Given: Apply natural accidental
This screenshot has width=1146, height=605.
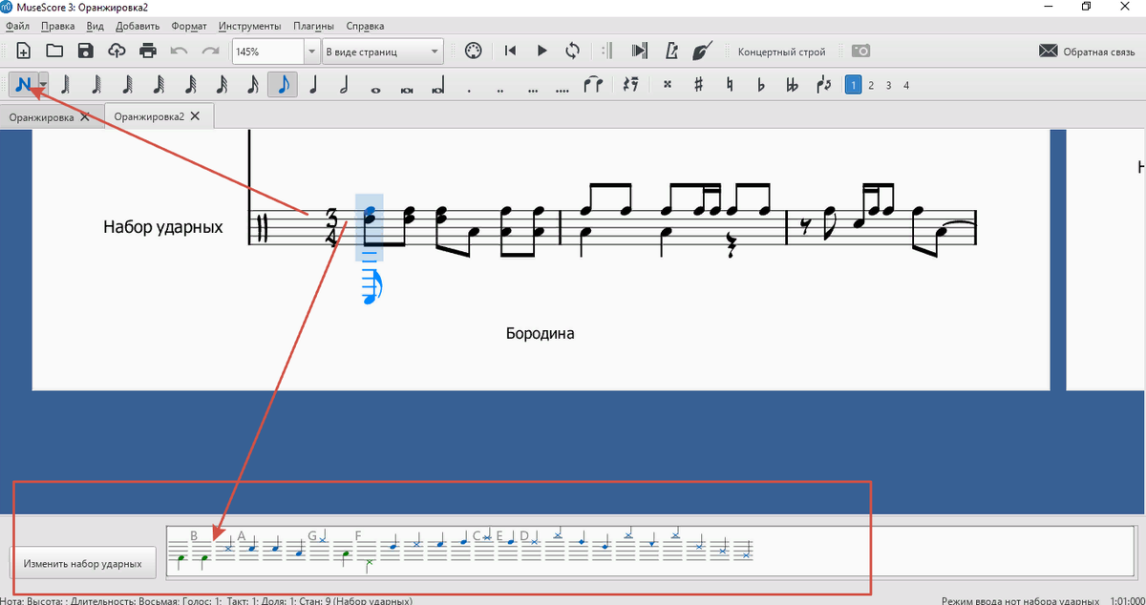Looking at the screenshot, I should pos(730,85).
